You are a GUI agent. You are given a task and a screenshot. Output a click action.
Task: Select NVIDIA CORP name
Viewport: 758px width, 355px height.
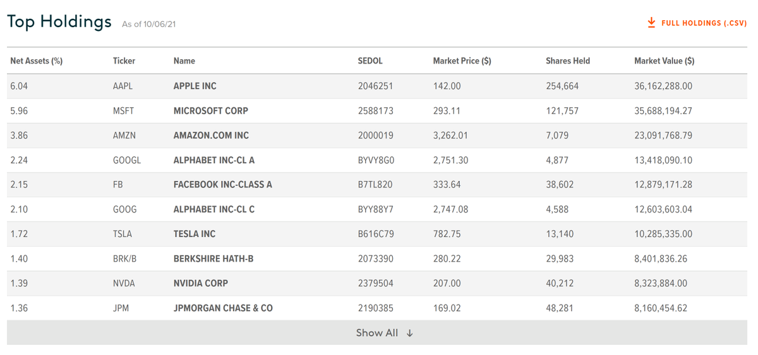(201, 283)
